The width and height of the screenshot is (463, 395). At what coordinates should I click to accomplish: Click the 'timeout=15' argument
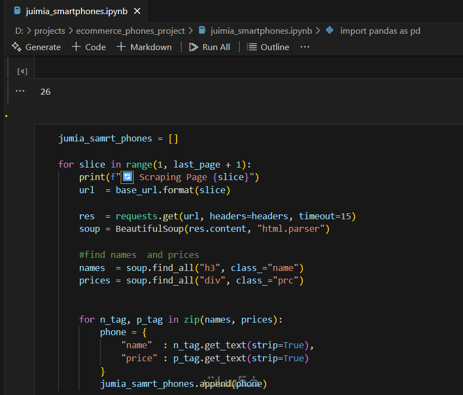click(325, 216)
